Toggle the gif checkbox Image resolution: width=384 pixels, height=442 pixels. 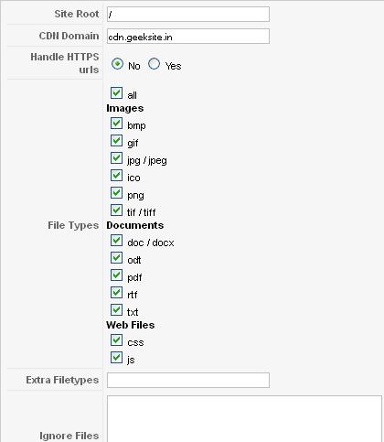click(x=116, y=141)
